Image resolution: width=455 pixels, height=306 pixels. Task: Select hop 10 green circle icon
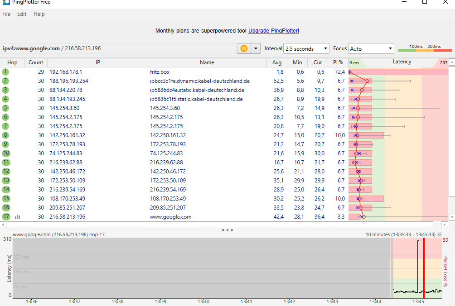tap(6, 153)
